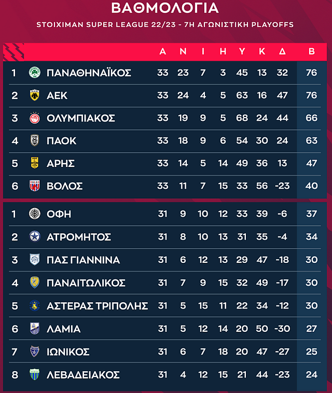Click the Atromitos star logo
The image size is (332, 393).
[x=35, y=237]
